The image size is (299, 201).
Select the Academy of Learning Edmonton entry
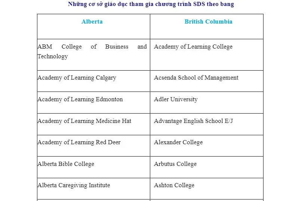(x=80, y=99)
